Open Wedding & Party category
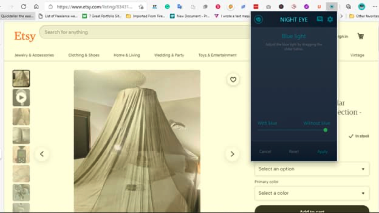Screen dimensions: 379x213 pyautogui.click(x=169, y=55)
